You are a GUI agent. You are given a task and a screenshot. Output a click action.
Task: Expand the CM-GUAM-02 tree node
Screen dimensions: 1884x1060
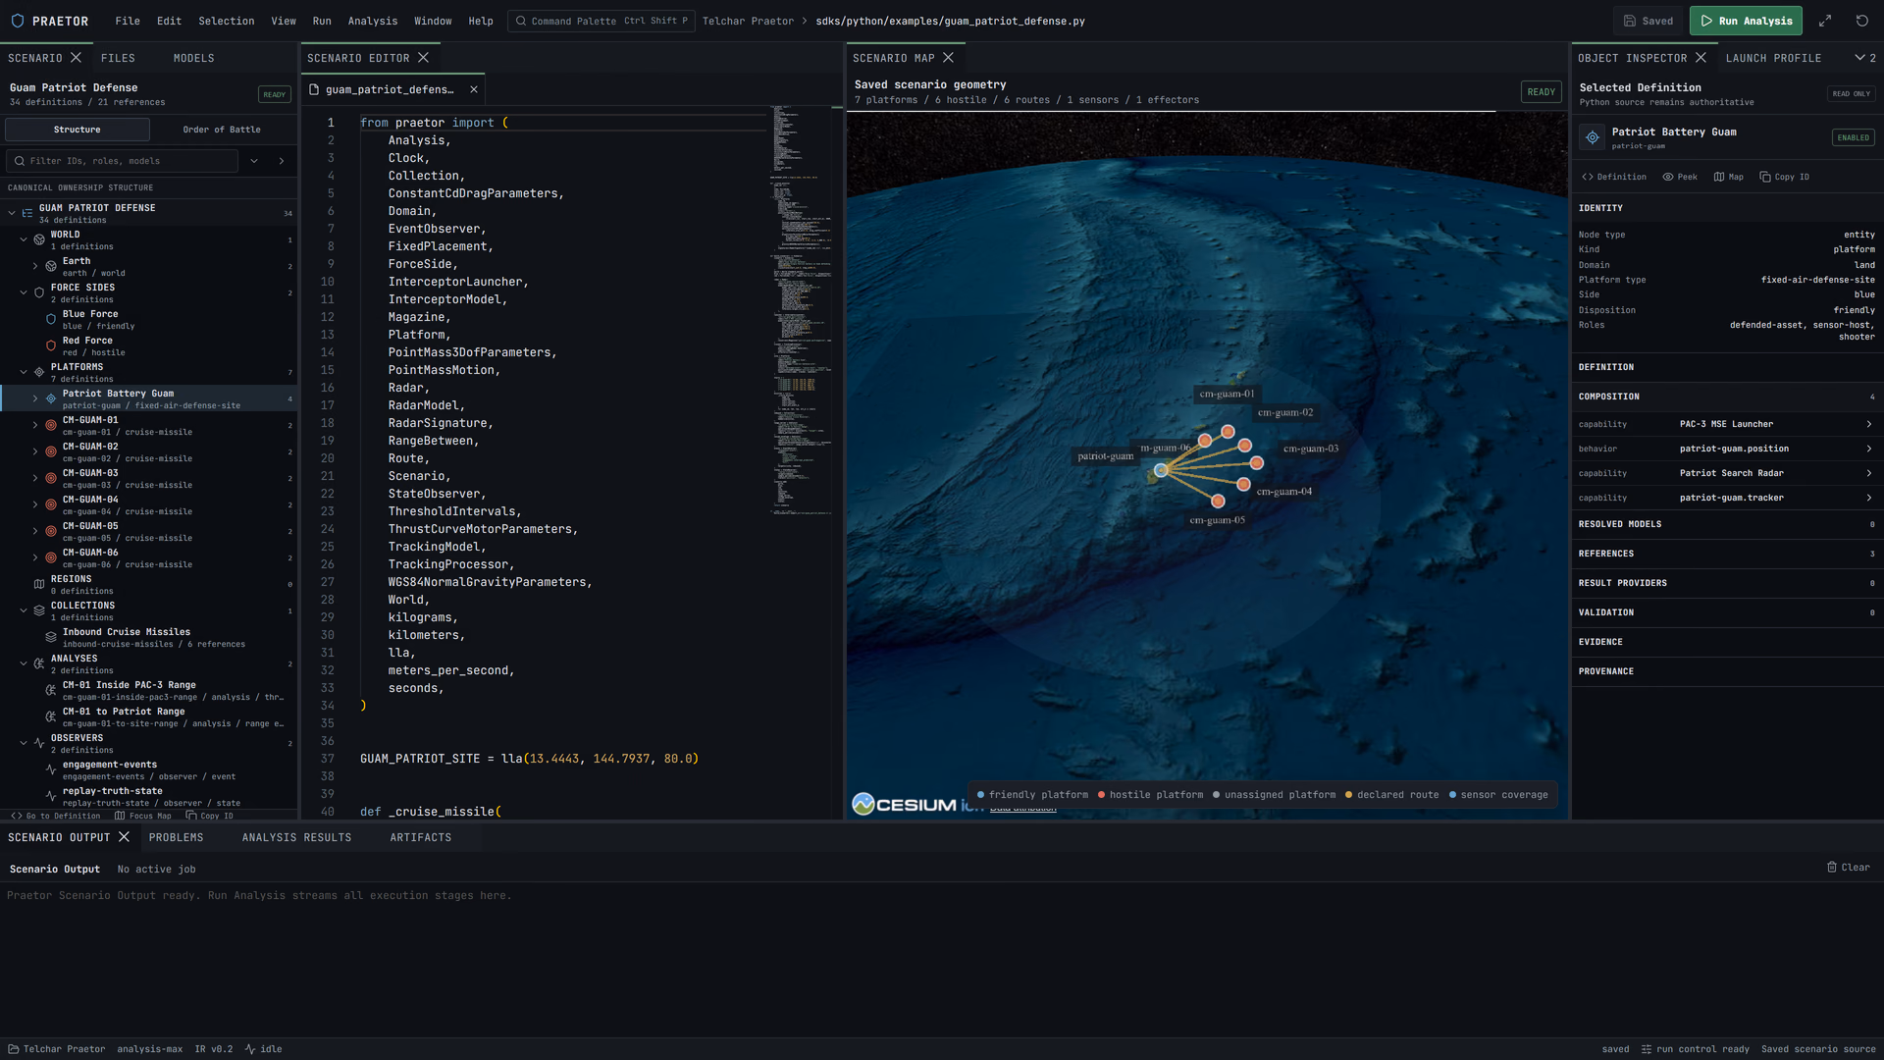[x=35, y=451]
